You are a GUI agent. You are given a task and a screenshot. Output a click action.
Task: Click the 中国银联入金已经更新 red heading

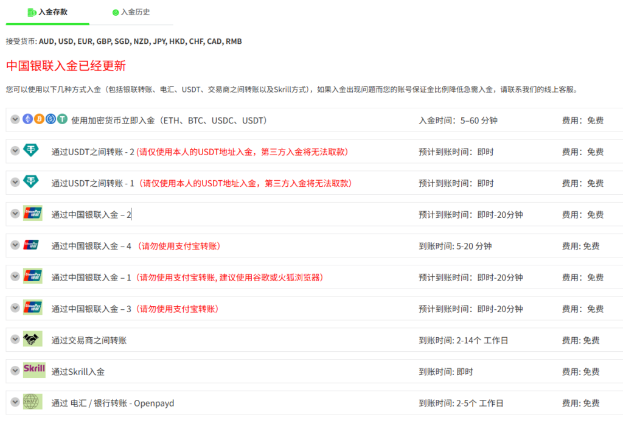(66, 66)
